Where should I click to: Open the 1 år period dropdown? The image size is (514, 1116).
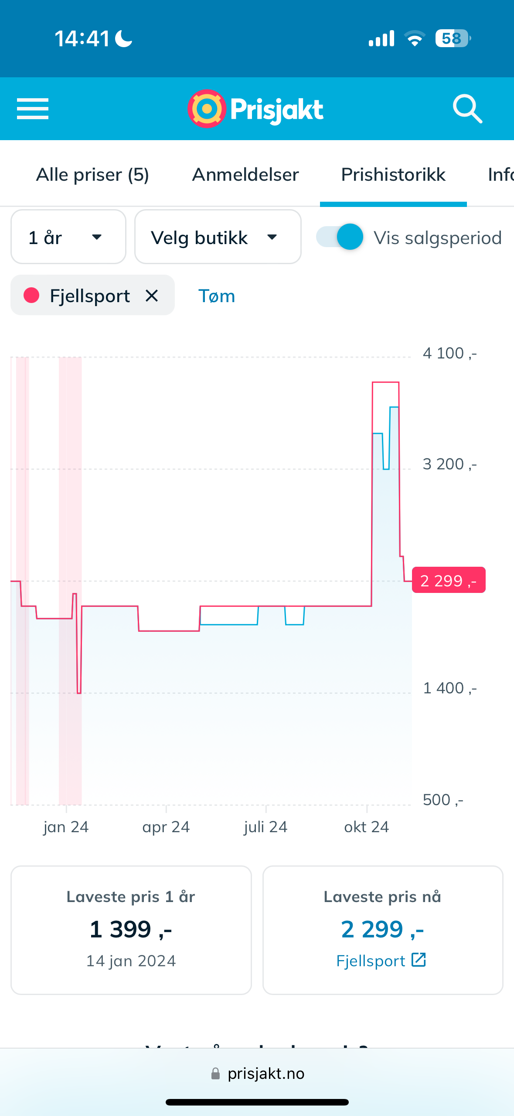(x=68, y=237)
